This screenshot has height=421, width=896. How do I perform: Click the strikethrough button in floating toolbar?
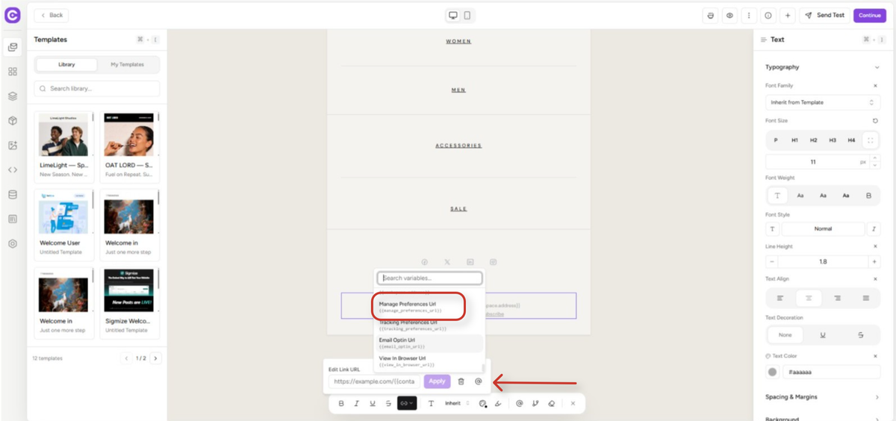[388, 403]
